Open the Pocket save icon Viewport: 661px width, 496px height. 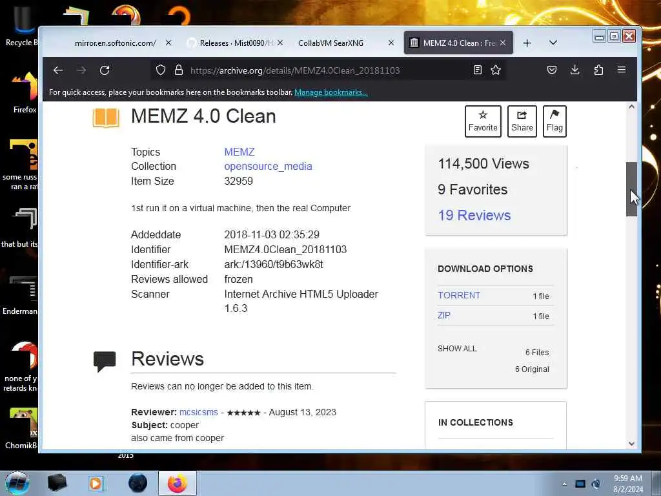click(552, 70)
